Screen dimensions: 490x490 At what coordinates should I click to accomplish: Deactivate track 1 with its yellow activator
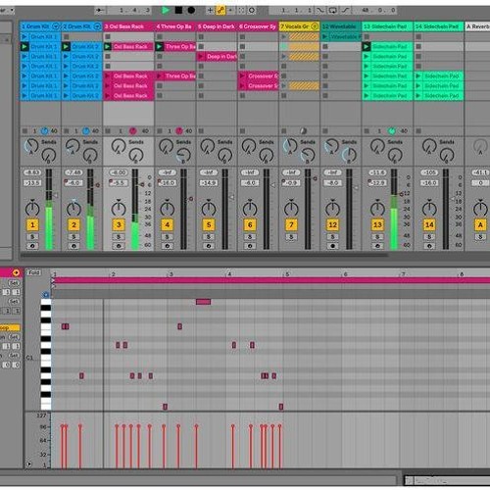32,224
